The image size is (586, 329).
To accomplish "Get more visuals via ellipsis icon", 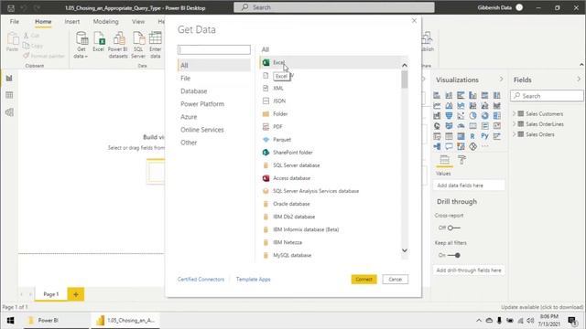I will point(484,146).
